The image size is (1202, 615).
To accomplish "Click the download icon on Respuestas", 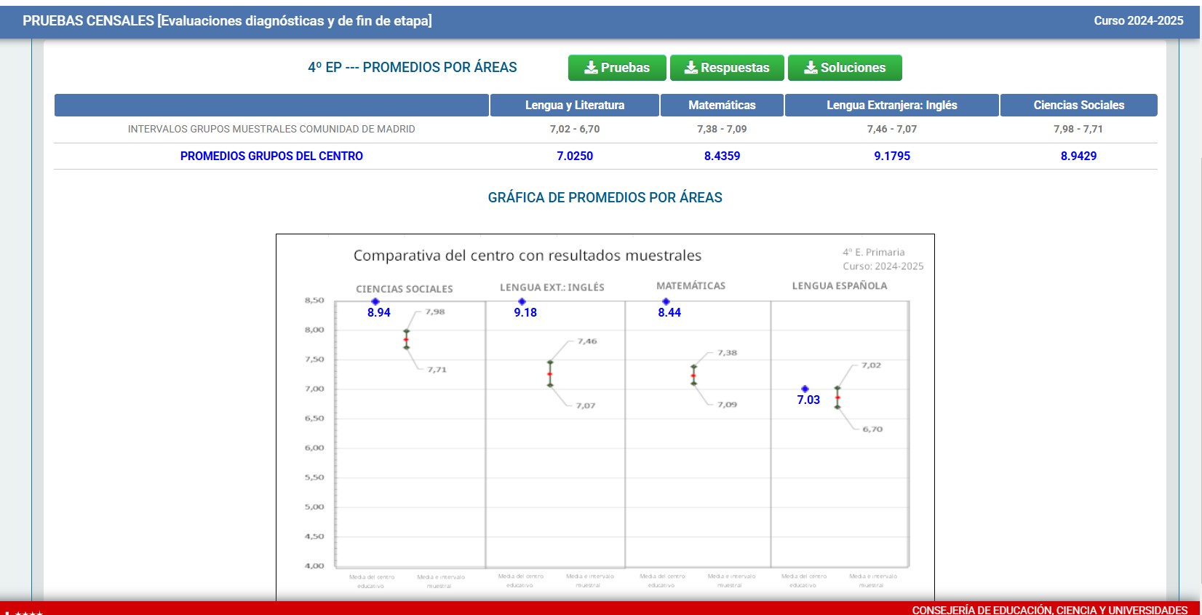I will [x=691, y=68].
